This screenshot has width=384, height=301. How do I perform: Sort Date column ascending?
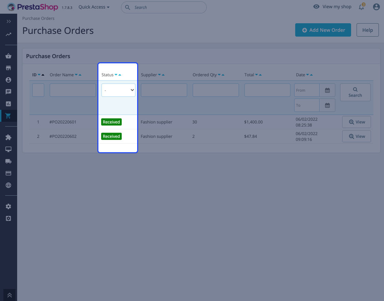click(x=311, y=75)
